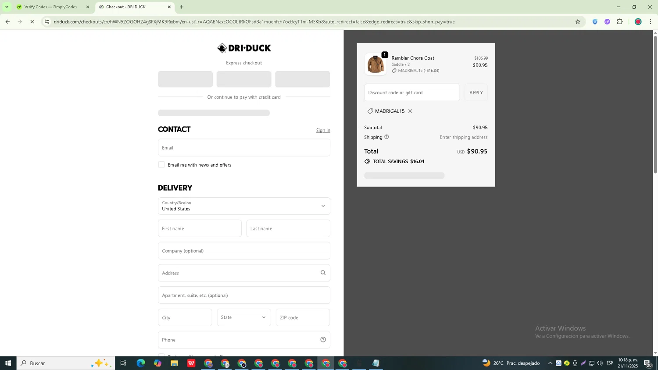Launch Microsoft Edge from taskbar
The width and height of the screenshot is (658, 370).
click(x=141, y=363)
